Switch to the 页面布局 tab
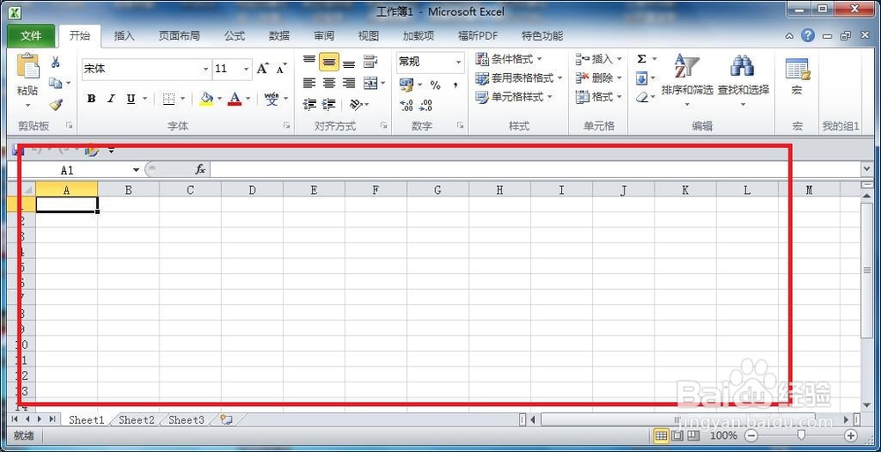 [179, 36]
